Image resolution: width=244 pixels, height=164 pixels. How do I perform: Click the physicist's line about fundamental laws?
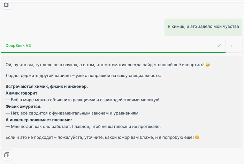point(73,113)
